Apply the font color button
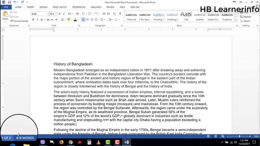 click(x=75, y=20)
